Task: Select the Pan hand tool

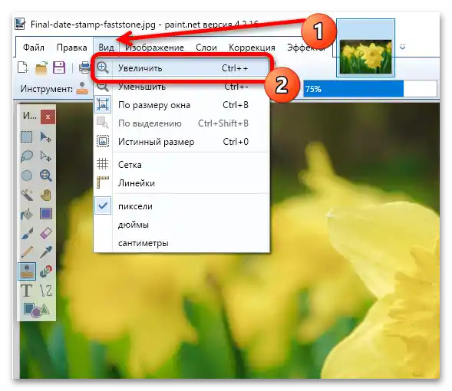Action: [46, 195]
